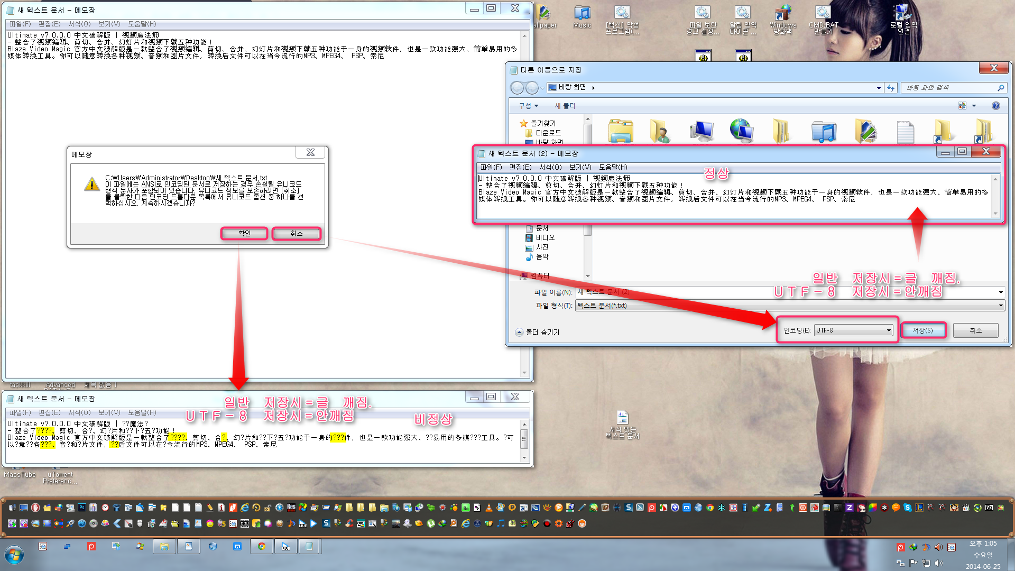Click 취소 in the Save As dialog
The image size is (1015, 571).
click(975, 330)
